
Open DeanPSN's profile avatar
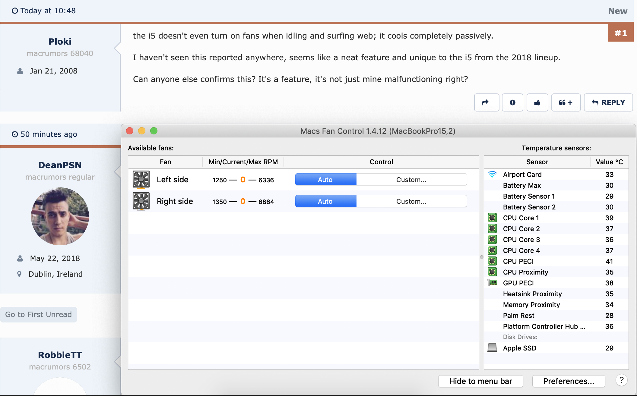(x=60, y=216)
